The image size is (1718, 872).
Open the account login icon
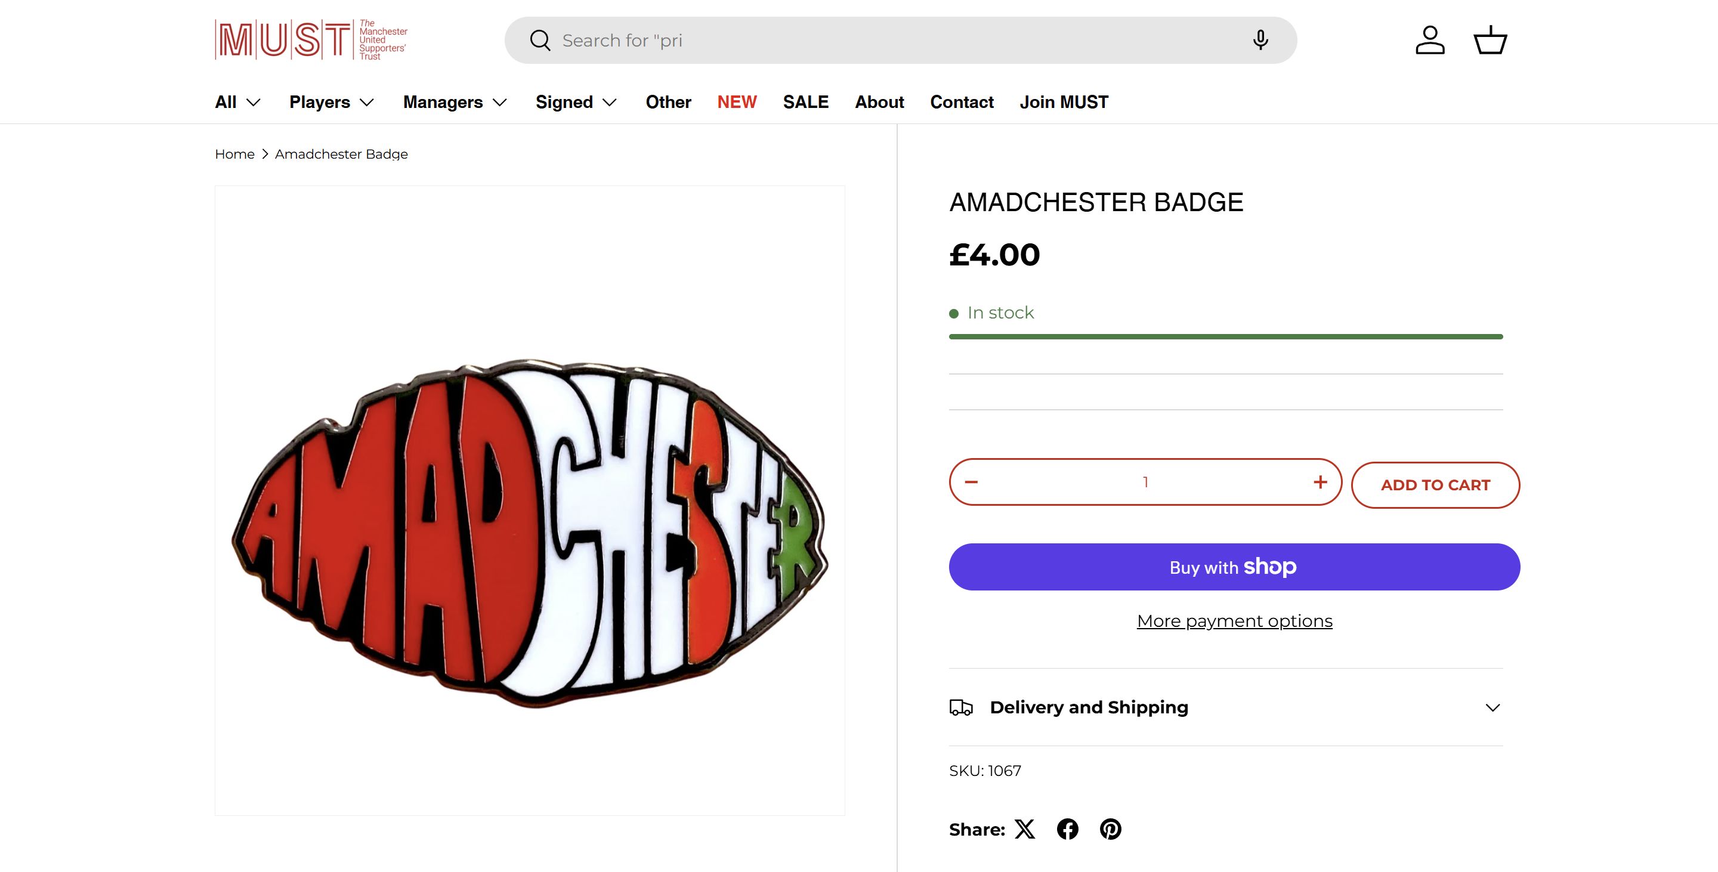[x=1430, y=41]
